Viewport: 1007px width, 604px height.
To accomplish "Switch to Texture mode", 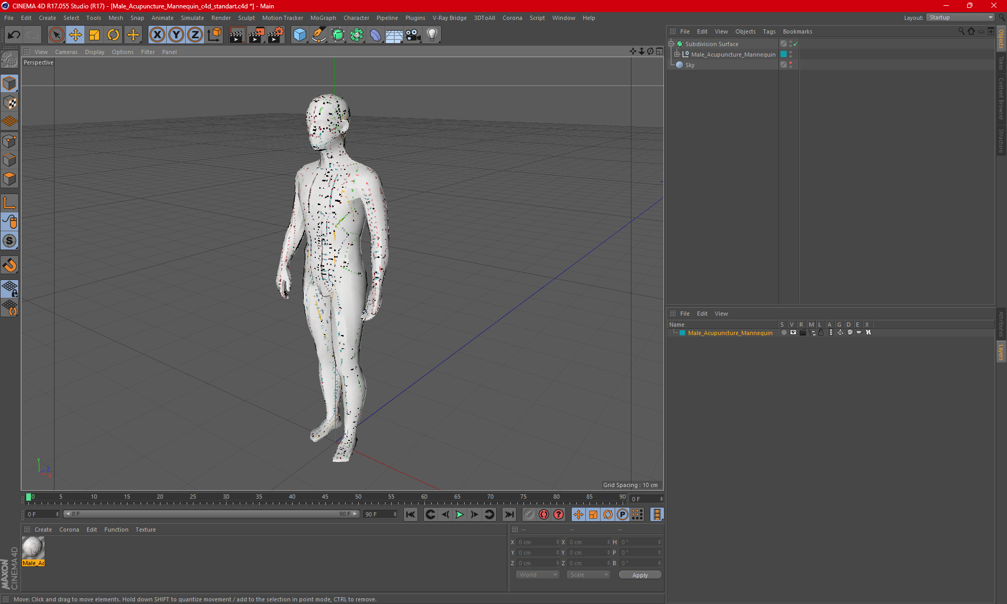I will [x=9, y=103].
